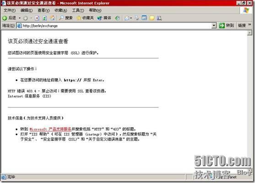The image size is (255, 183).
Task: Click the address bar with http://berlin/exchange
Action: point(116,26)
